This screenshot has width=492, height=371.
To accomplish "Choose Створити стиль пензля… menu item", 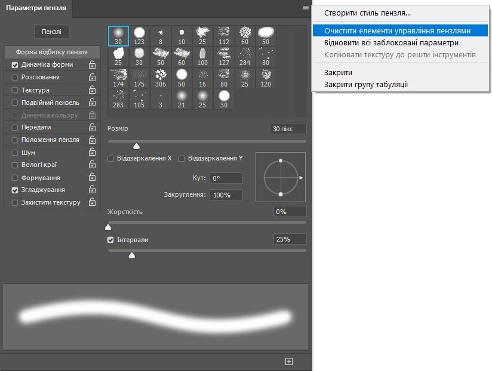I will [x=400, y=13].
